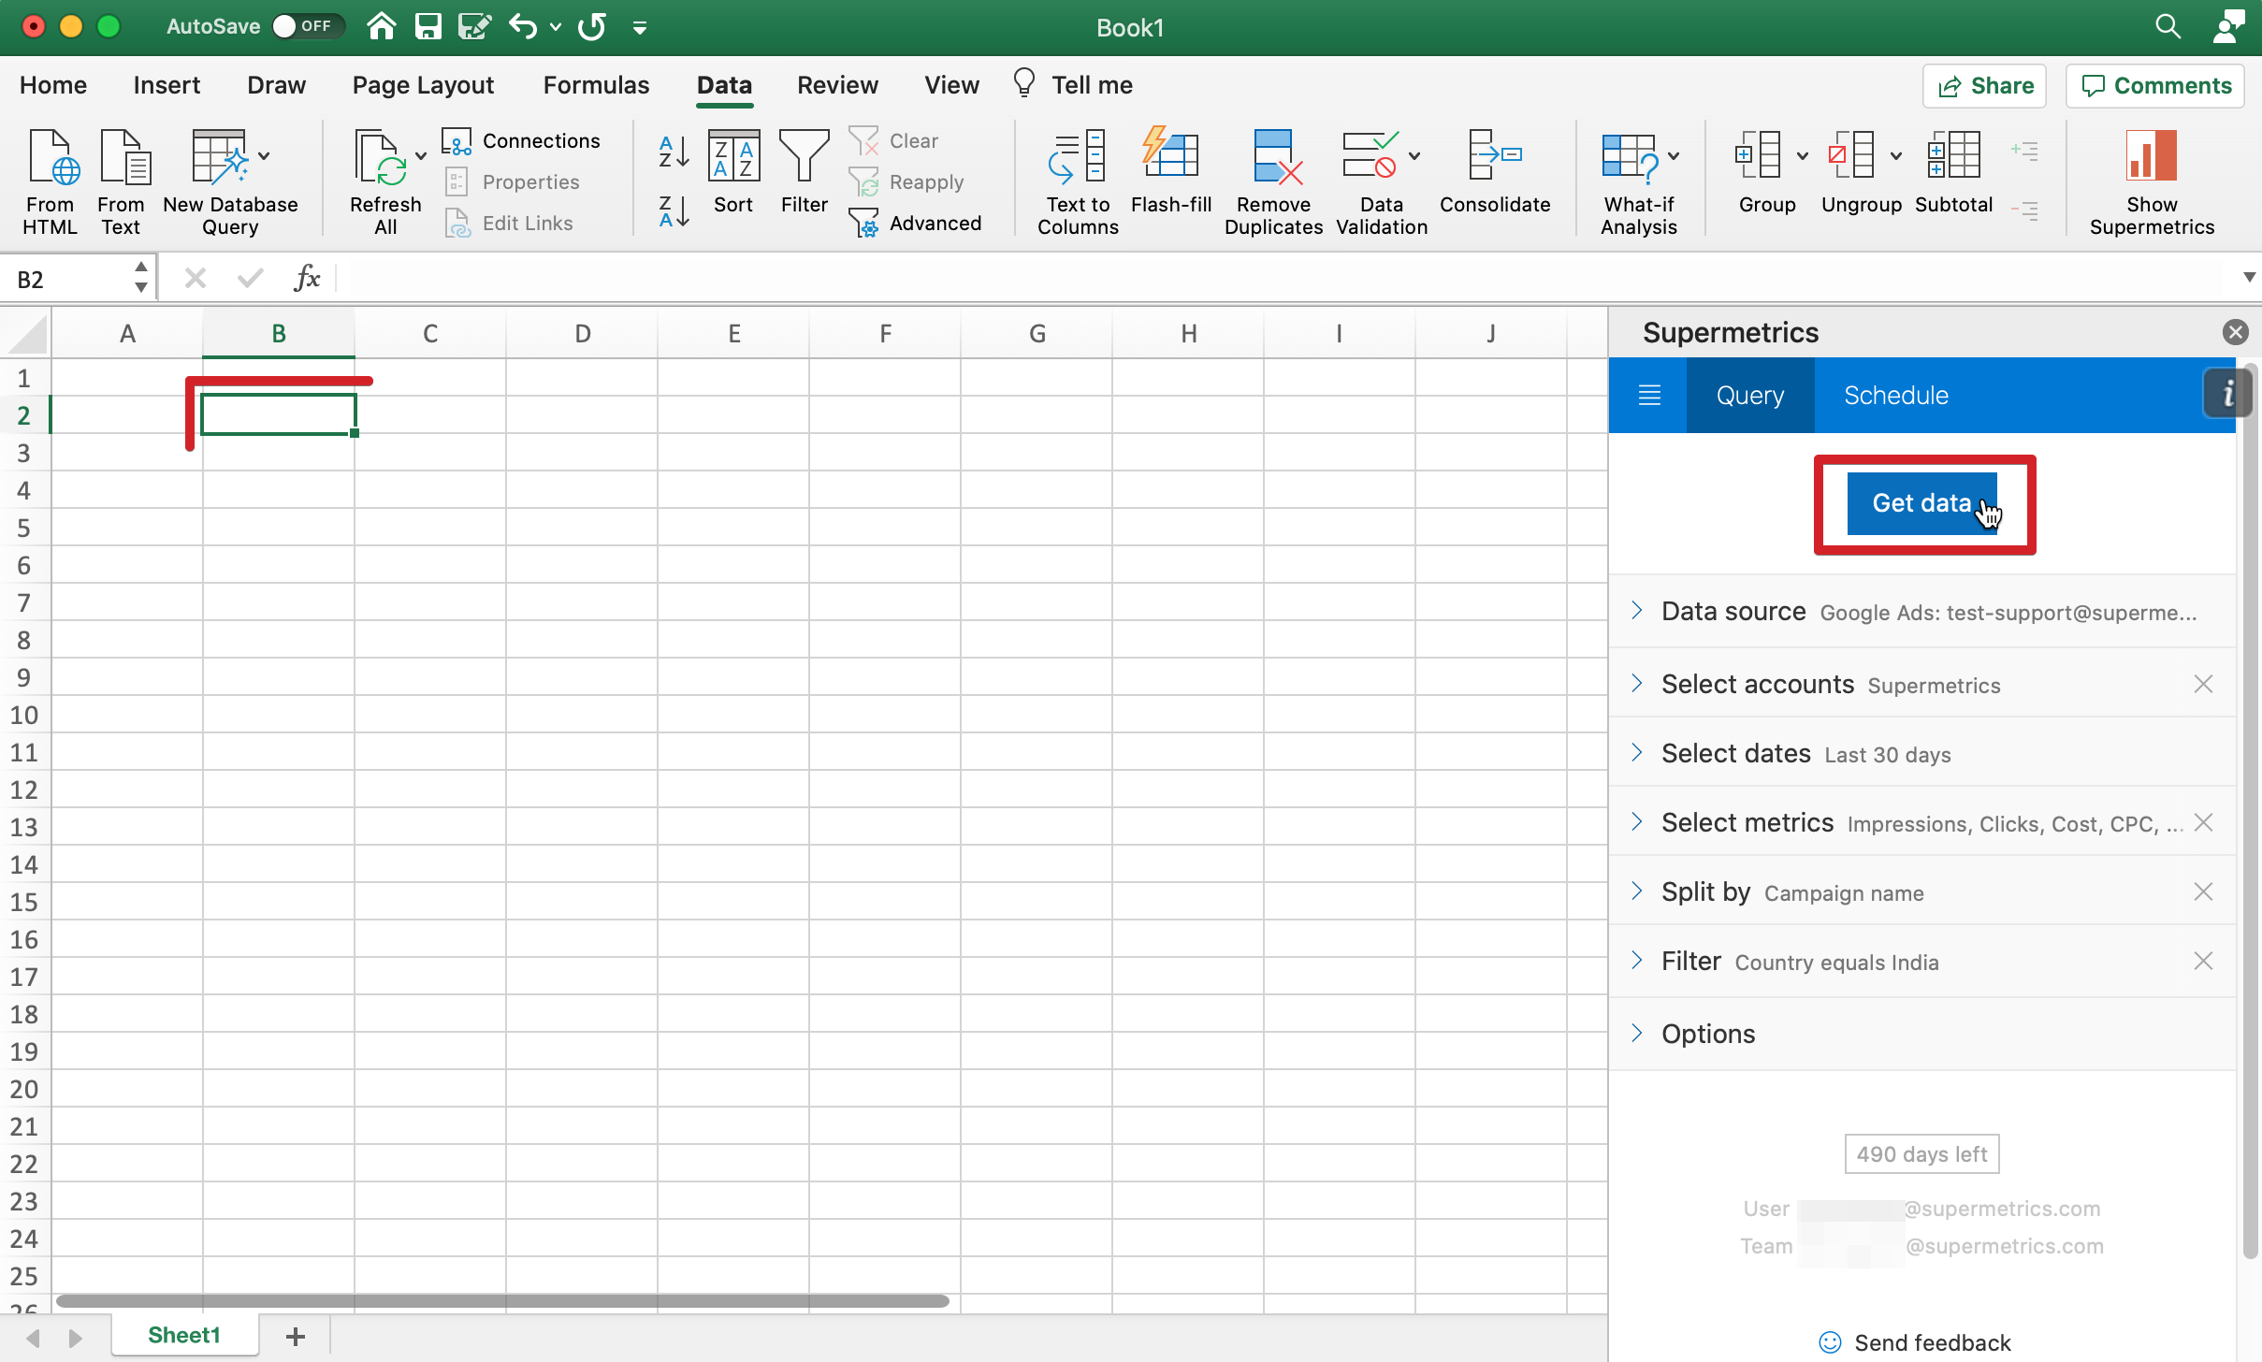Open the Supermetrics sidebar hamburger menu
This screenshot has width=2262, height=1362.
(1648, 395)
